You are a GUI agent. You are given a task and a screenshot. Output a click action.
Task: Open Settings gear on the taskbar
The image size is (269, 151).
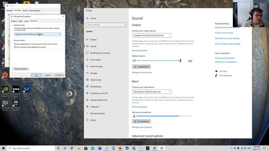coord(154,148)
